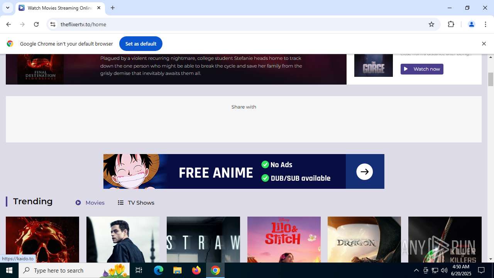Screen dimensions: 494x278
Task: Go forward with the browser forward arrow
Action: click(22, 24)
